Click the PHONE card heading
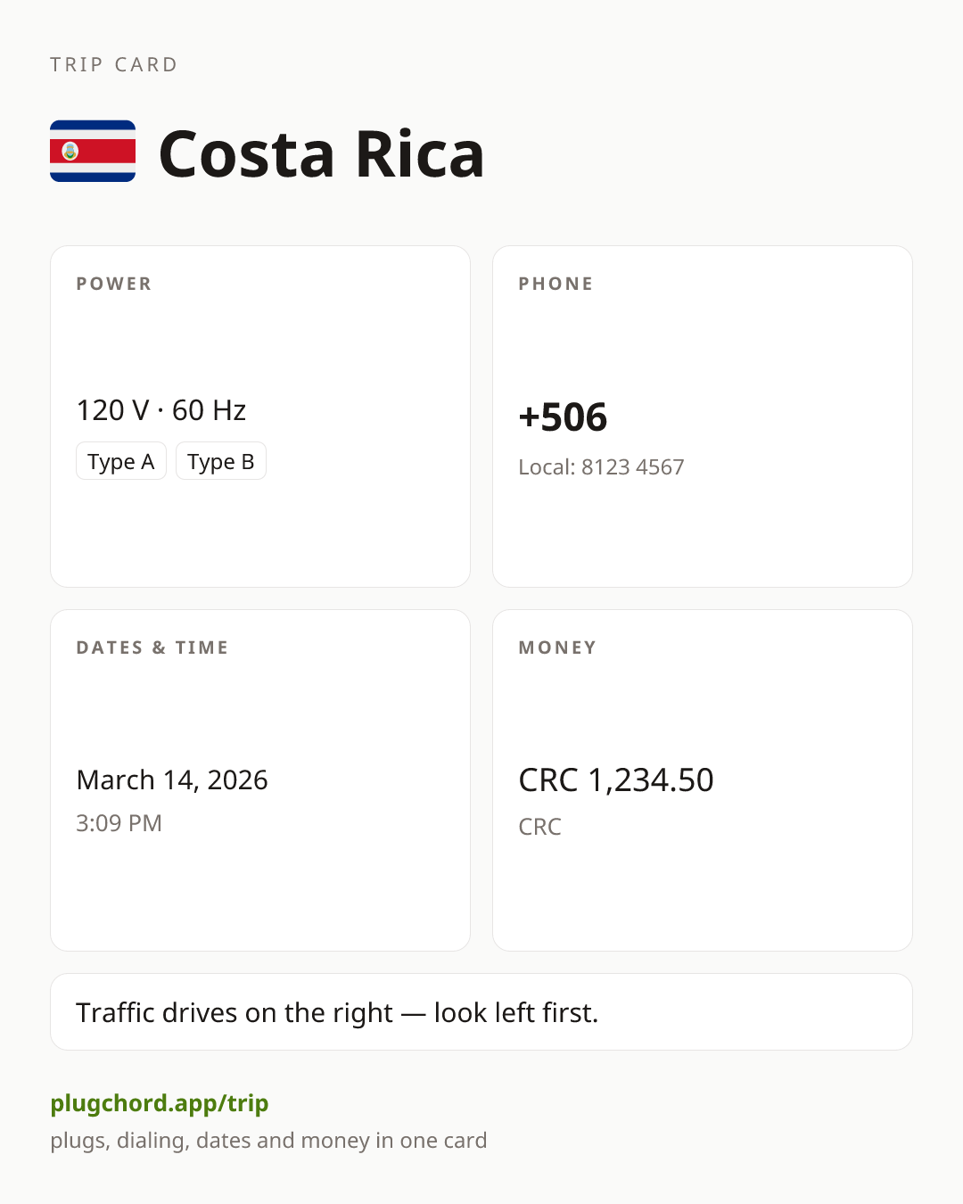This screenshot has width=963, height=1204. [x=556, y=284]
